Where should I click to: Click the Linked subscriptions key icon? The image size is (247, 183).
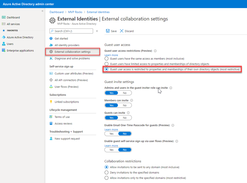[51, 102]
